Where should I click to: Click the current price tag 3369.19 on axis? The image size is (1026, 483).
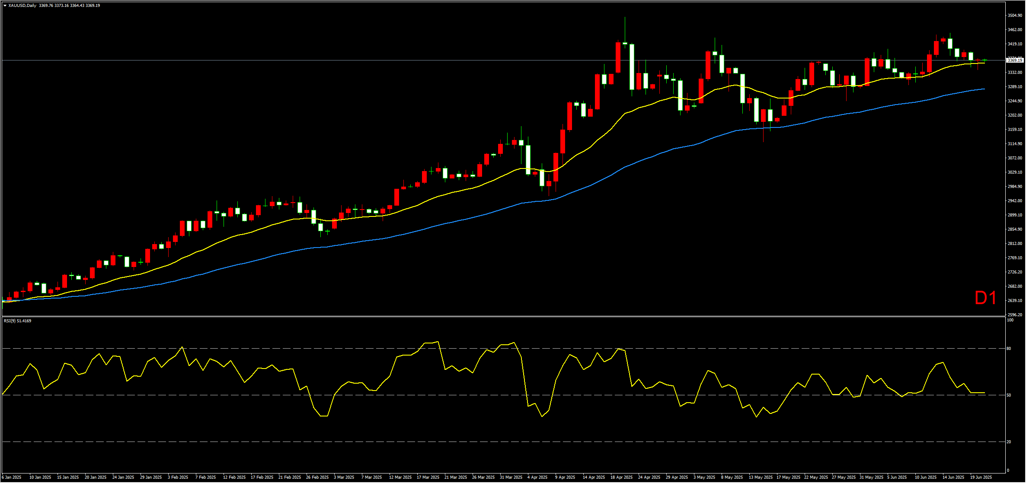point(1015,60)
